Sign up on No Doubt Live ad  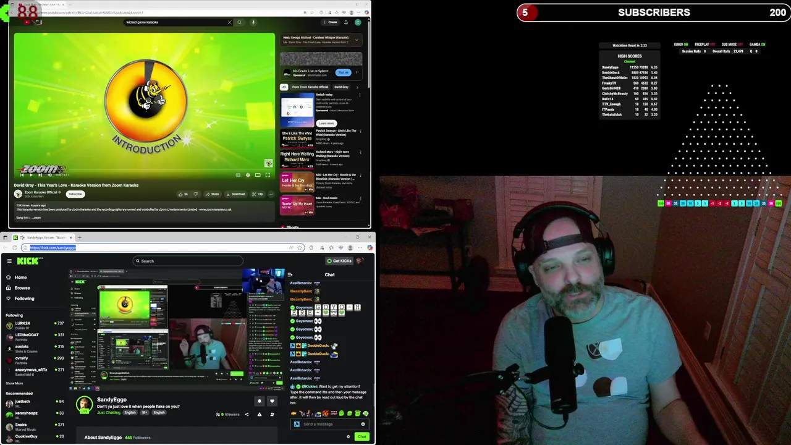(343, 72)
